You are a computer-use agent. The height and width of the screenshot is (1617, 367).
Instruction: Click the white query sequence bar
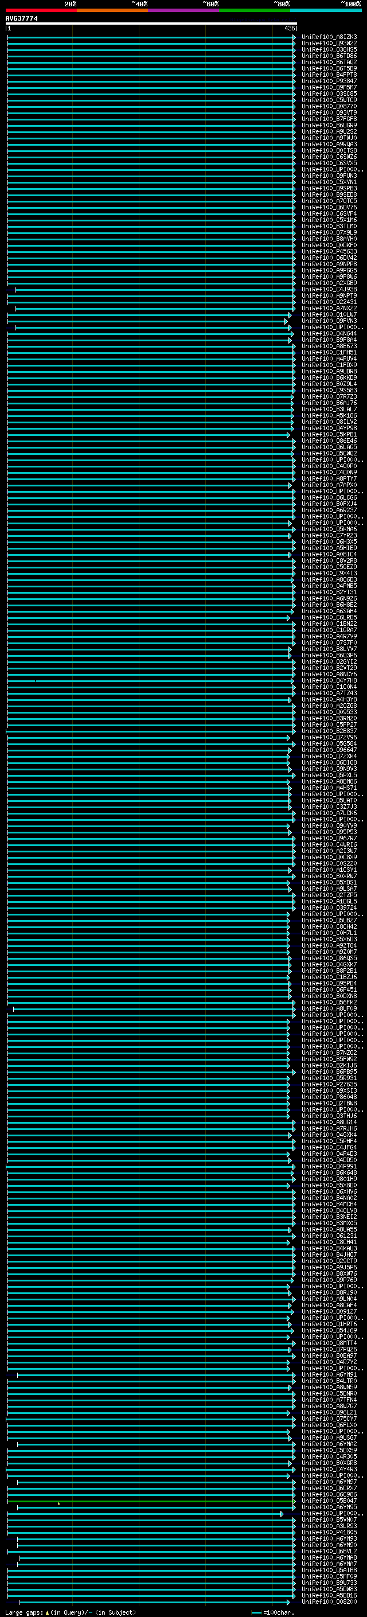pyautogui.click(x=151, y=23)
